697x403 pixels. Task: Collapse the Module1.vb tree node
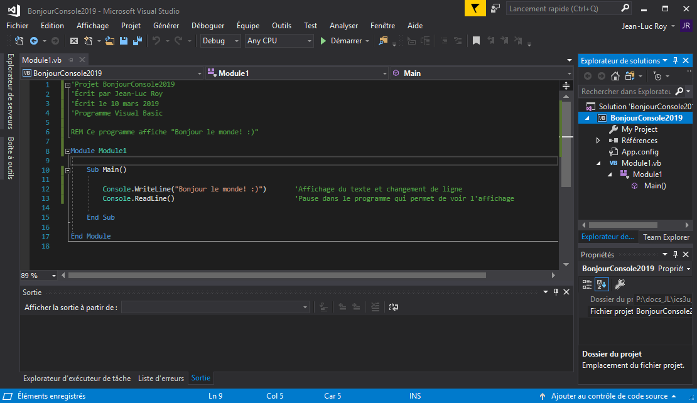(x=598, y=163)
